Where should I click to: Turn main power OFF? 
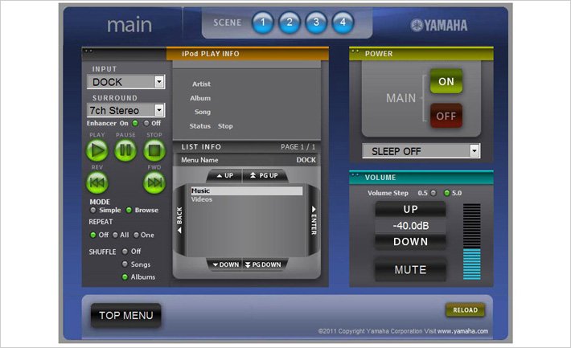tap(445, 116)
